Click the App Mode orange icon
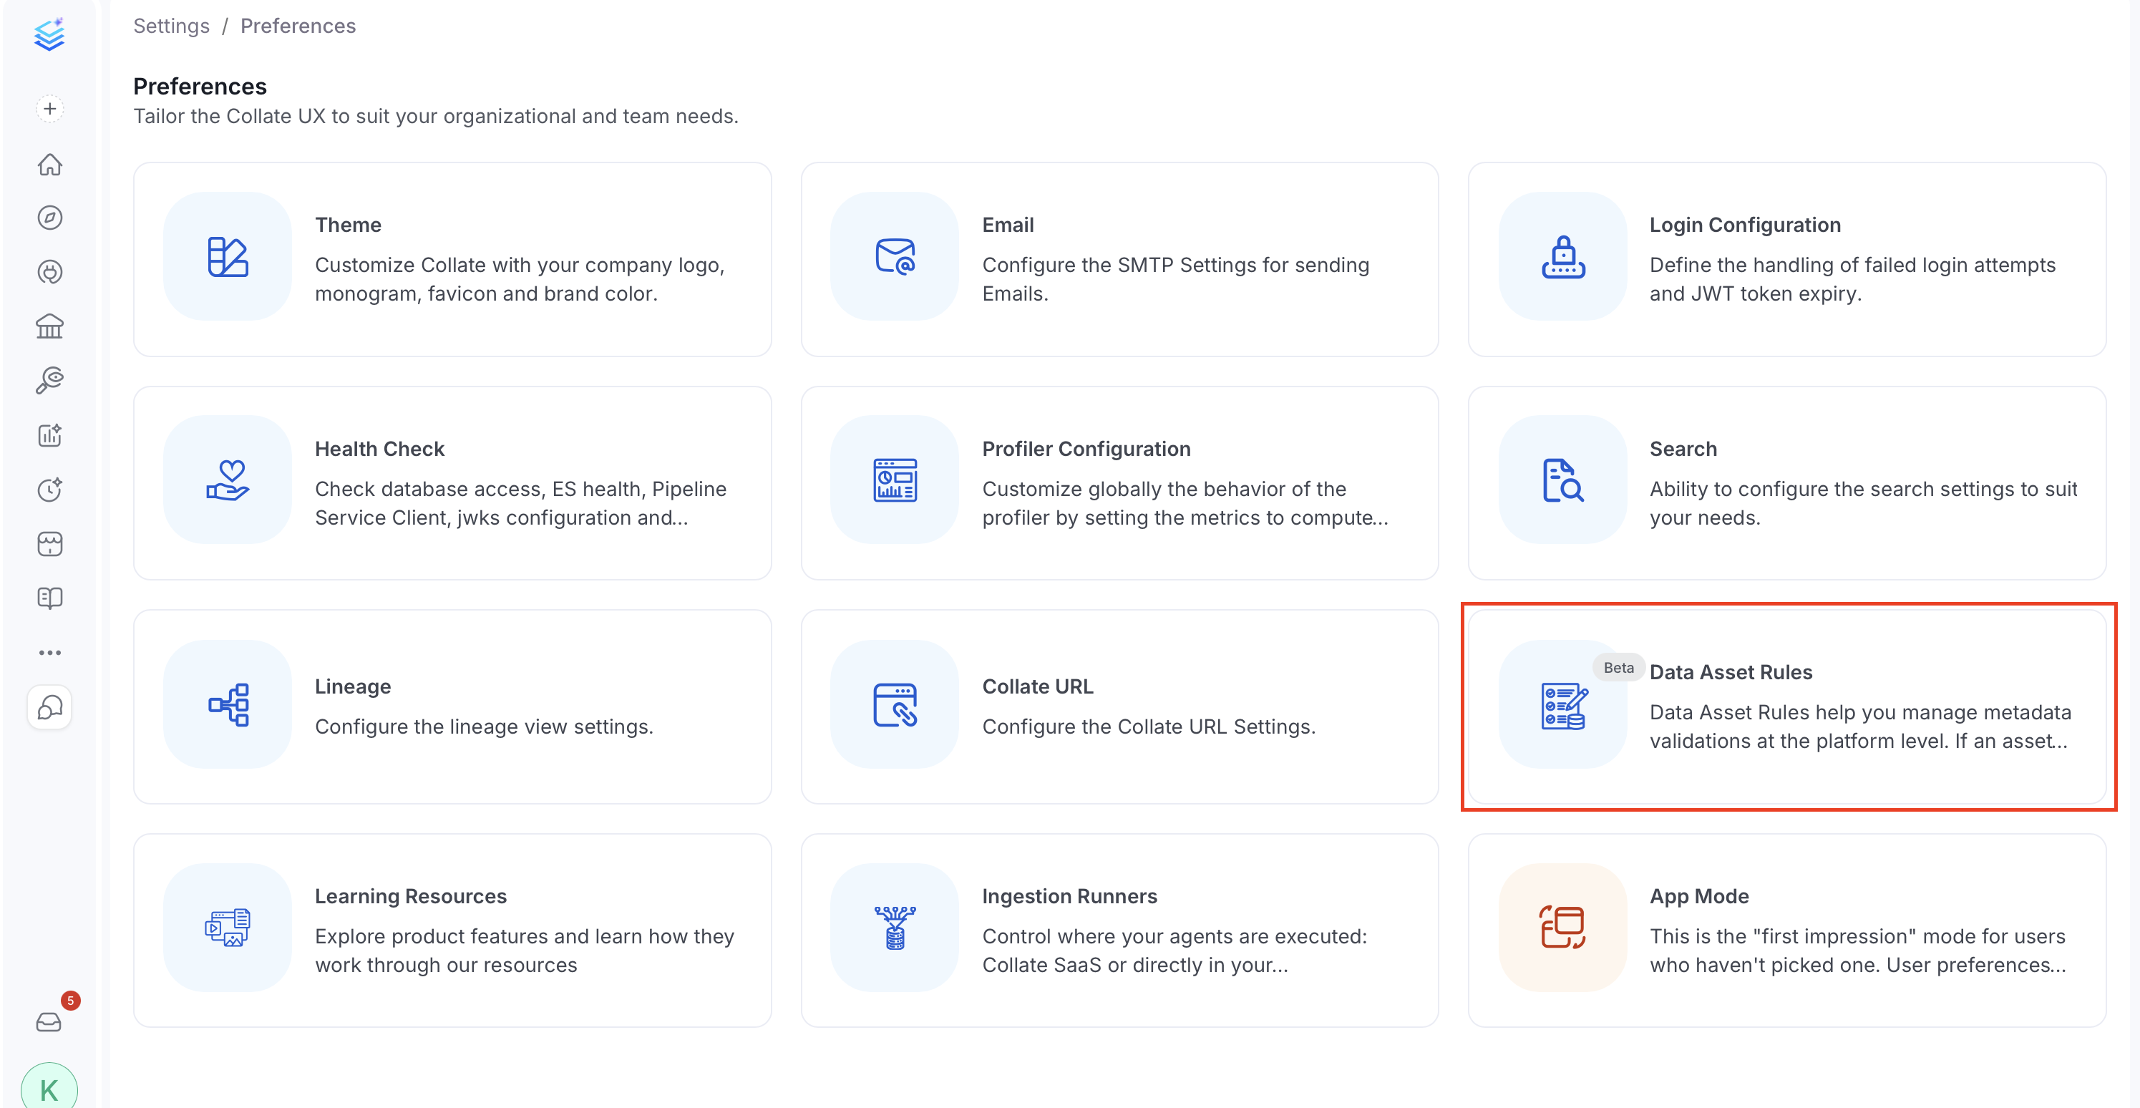The height and width of the screenshot is (1108, 2140). pos(1562,928)
